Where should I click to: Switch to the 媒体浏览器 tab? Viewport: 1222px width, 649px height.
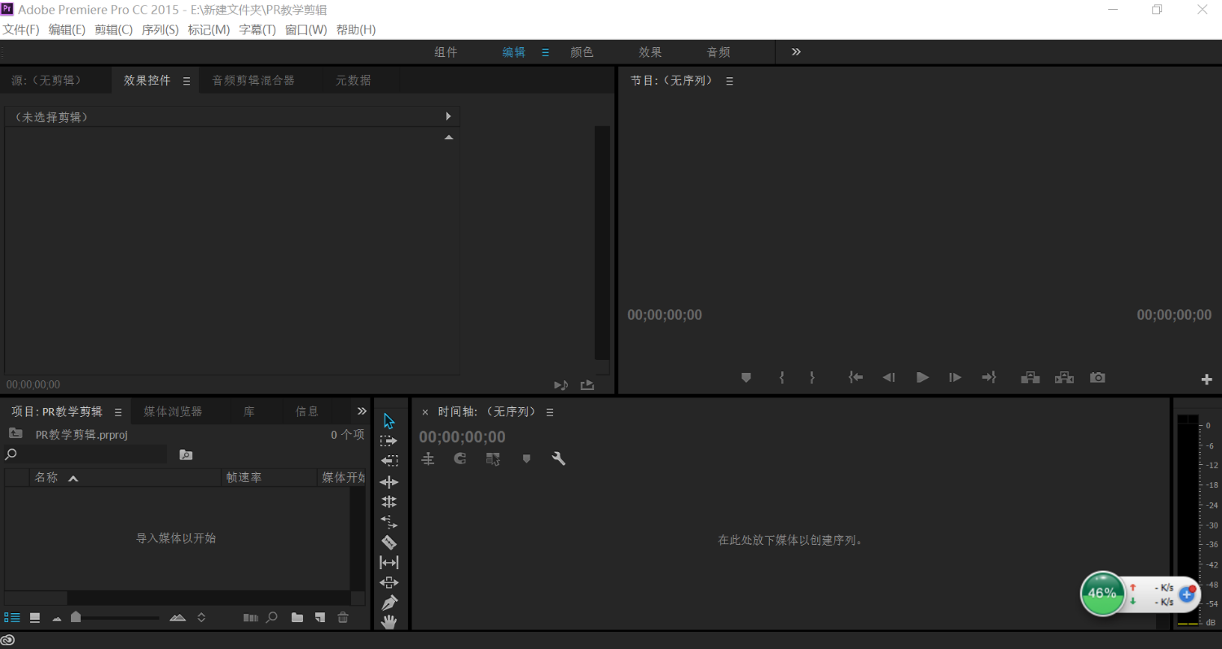173,411
